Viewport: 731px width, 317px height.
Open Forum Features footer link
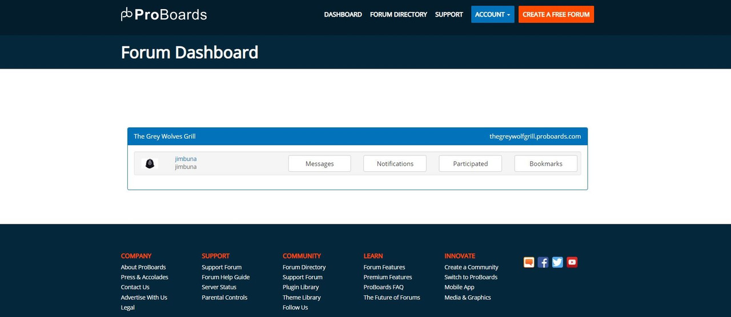[384, 267]
